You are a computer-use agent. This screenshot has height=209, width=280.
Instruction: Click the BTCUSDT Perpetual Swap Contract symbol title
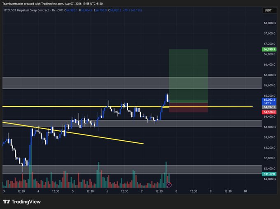coord(26,10)
